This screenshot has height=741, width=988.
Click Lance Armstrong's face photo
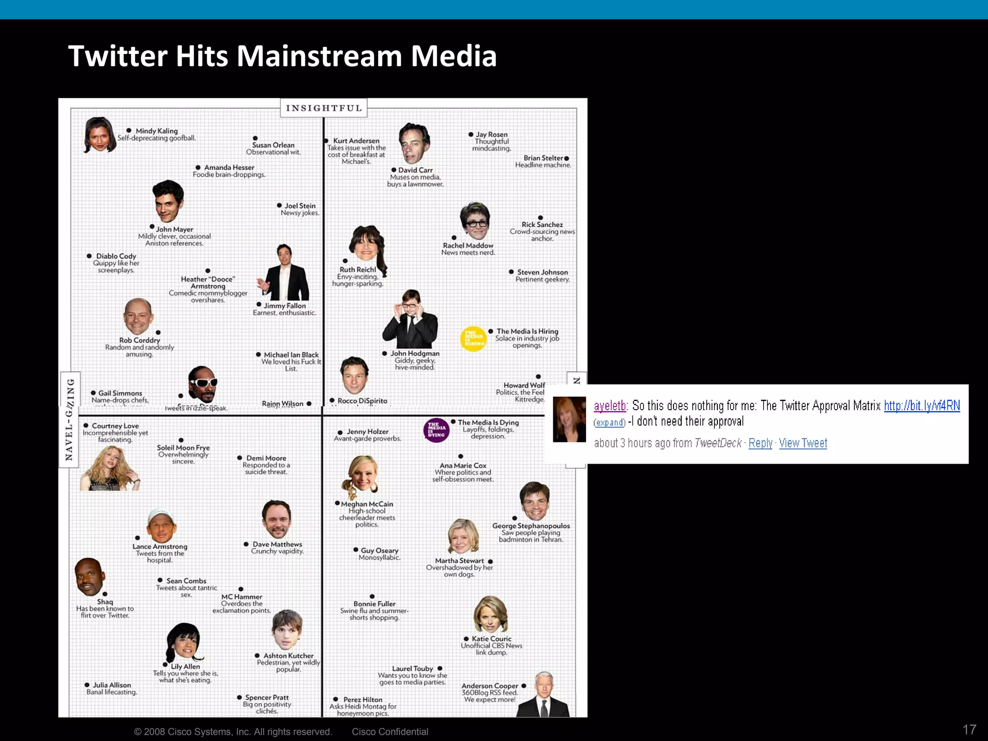pyautogui.click(x=161, y=526)
